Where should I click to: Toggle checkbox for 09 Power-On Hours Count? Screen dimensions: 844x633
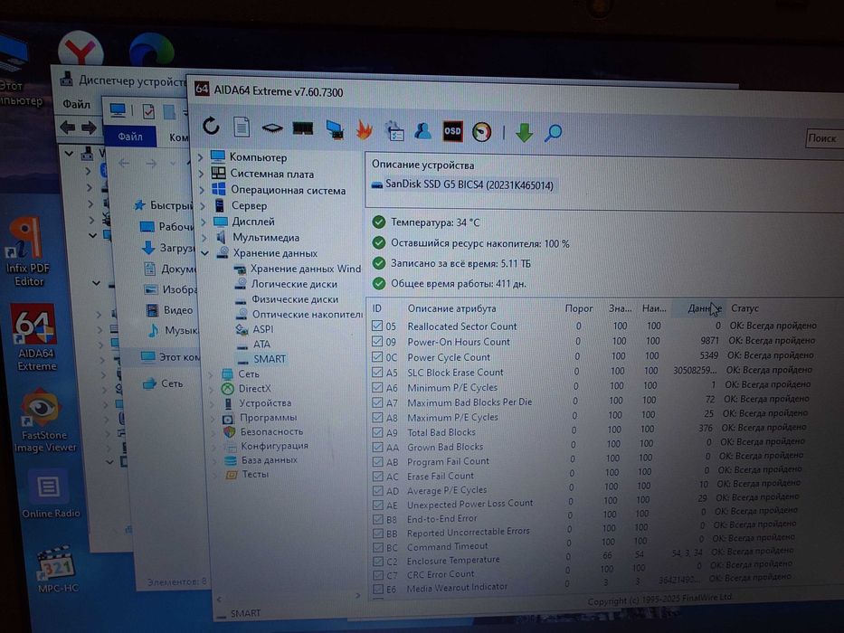click(377, 341)
